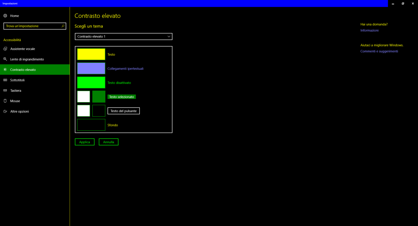
Task: Click the black Sfondo color swatch
Action: point(91,125)
